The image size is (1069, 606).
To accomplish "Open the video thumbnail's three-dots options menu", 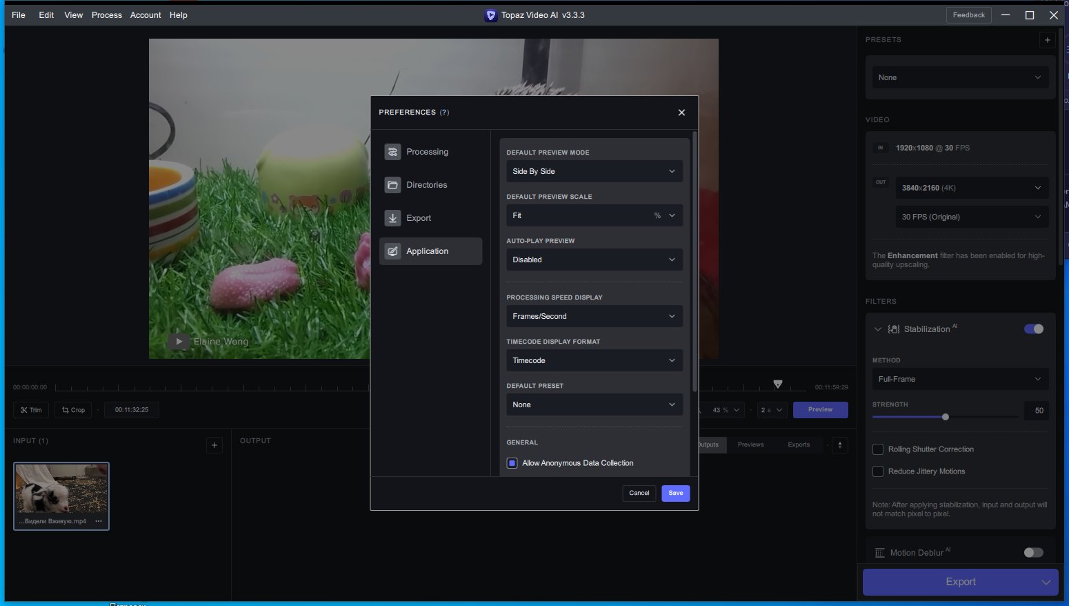I will [x=99, y=521].
